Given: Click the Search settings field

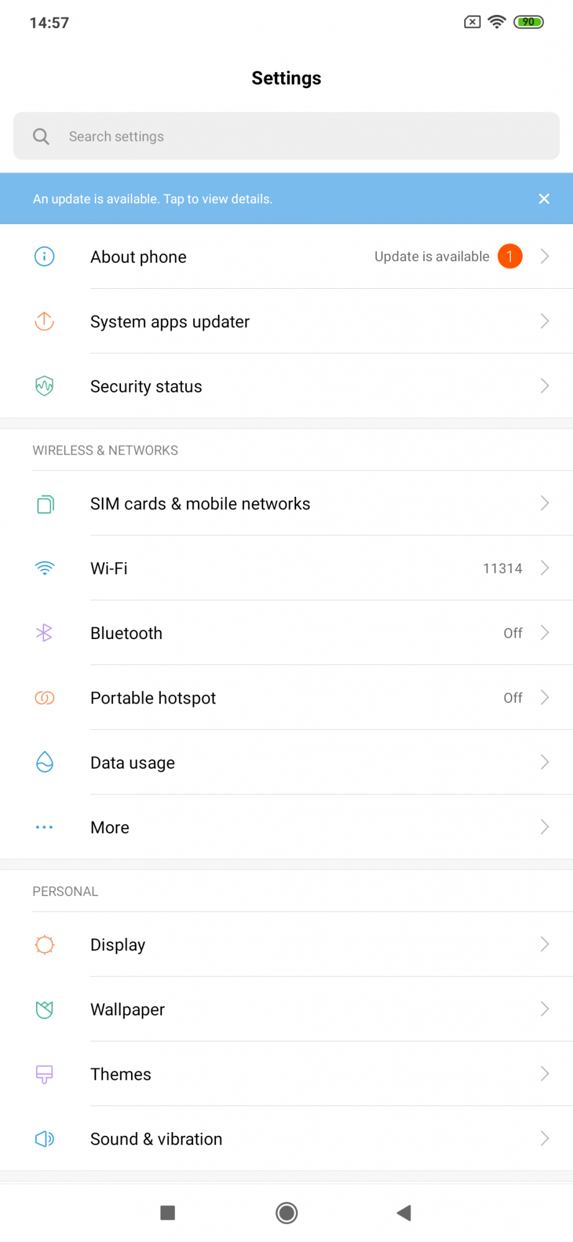Looking at the screenshot, I should pos(286,137).
